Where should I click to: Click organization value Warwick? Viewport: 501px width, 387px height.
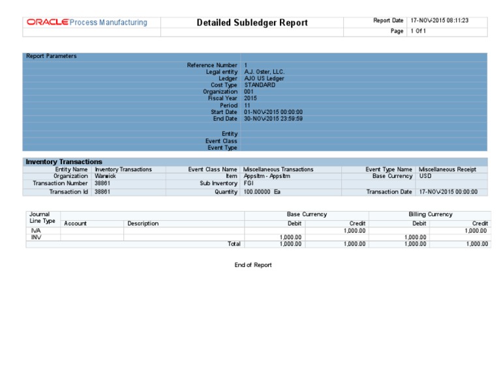[105, 176]
